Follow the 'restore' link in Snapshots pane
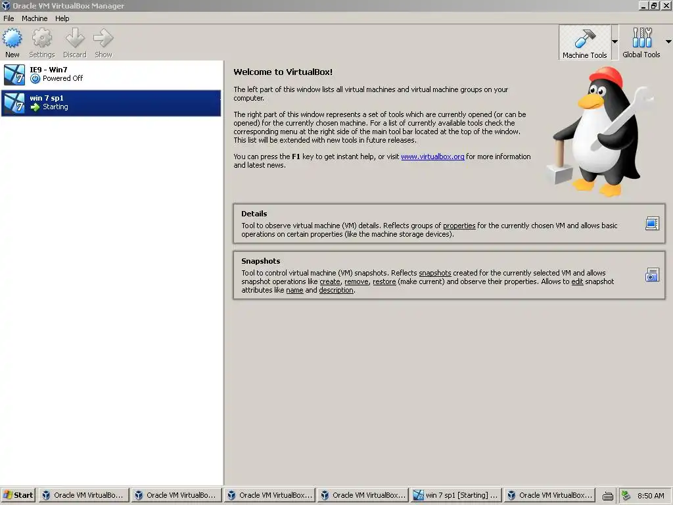The image size is (673, 505). [x=384, y=281]
